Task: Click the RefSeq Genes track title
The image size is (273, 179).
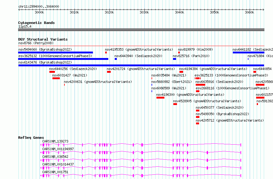Action: 31,138
